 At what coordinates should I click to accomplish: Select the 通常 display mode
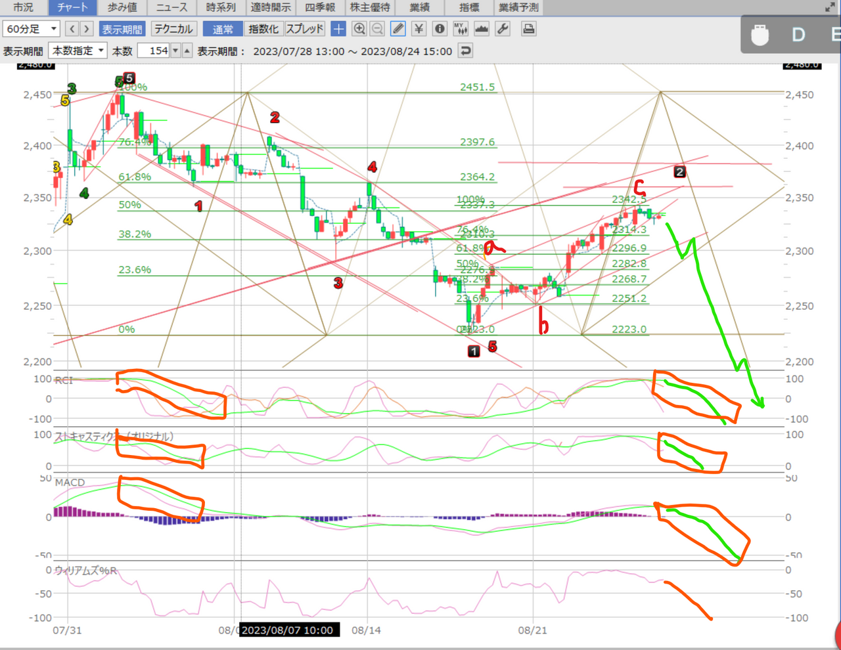coord(223,29)
